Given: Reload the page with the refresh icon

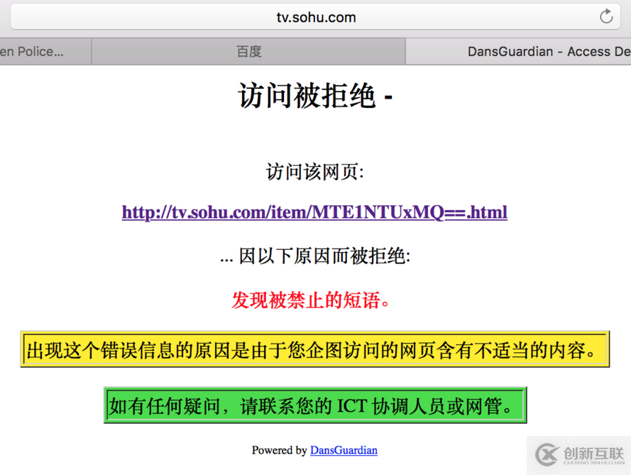Looking at the screenshot, I should [x=606, y=16].
